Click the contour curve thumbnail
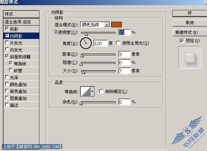 [85, 92]
